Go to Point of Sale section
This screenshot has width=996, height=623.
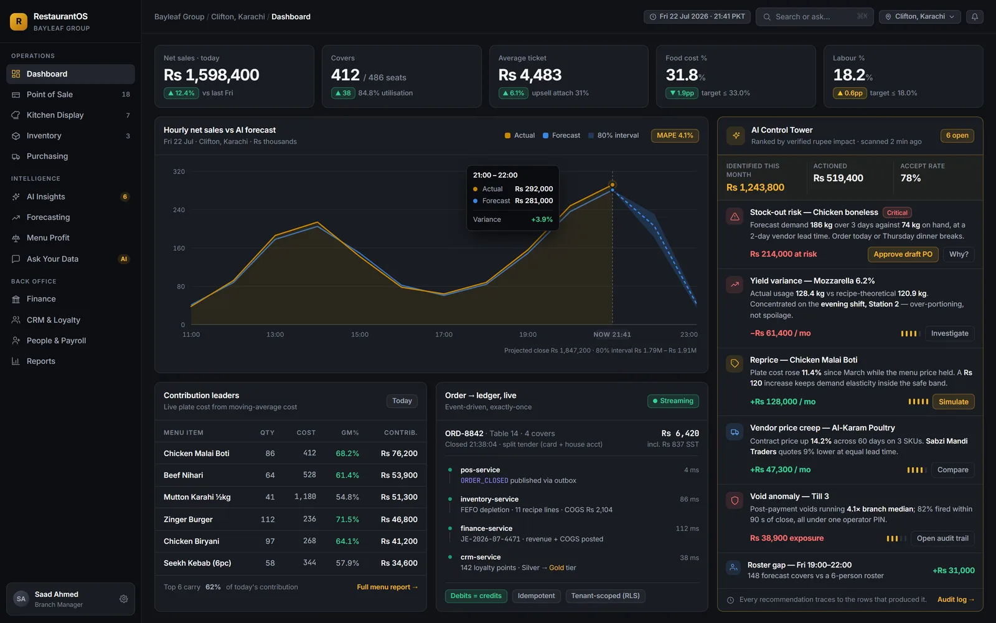[70, 95]
